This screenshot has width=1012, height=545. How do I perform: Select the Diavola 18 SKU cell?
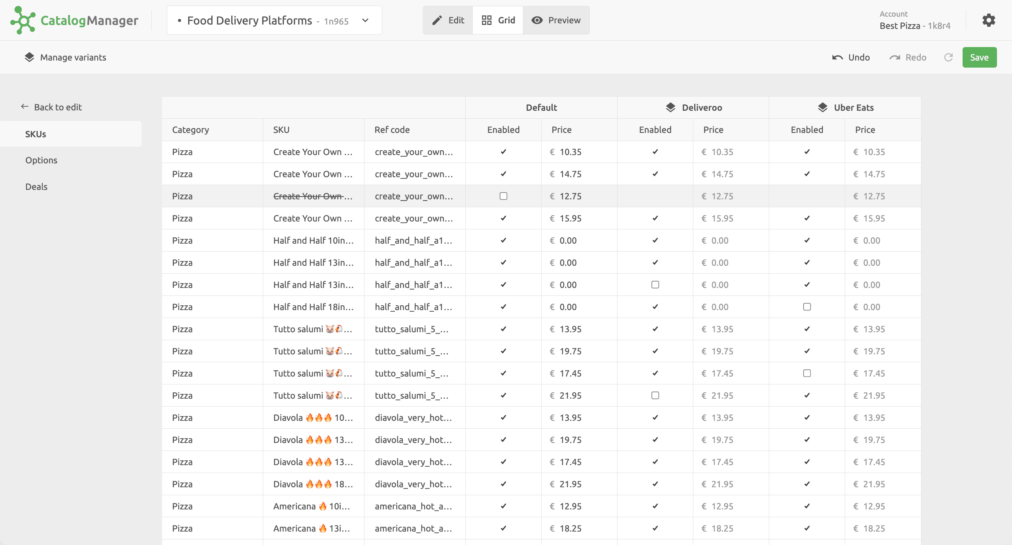point(313,484)
